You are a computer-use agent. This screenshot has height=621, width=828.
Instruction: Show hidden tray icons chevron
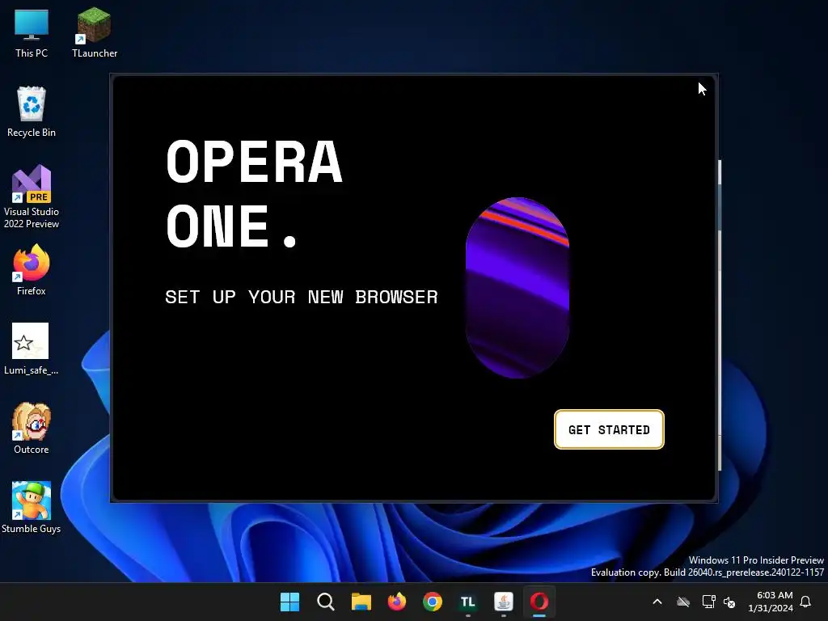pyautogui.click(x=657, y=602)
